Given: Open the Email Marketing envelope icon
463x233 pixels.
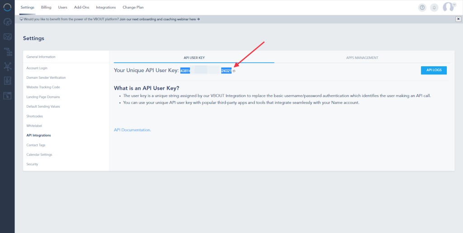Looking at the screenshot, I should [x=7, y=37].
